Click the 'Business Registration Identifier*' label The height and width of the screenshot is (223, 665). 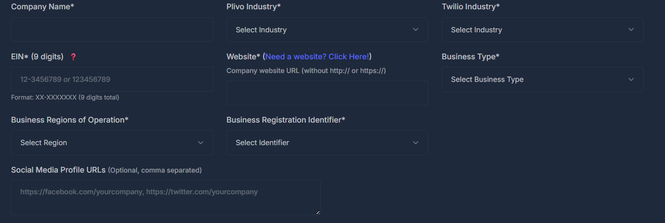pyautogui.click(x=286, y=120)
